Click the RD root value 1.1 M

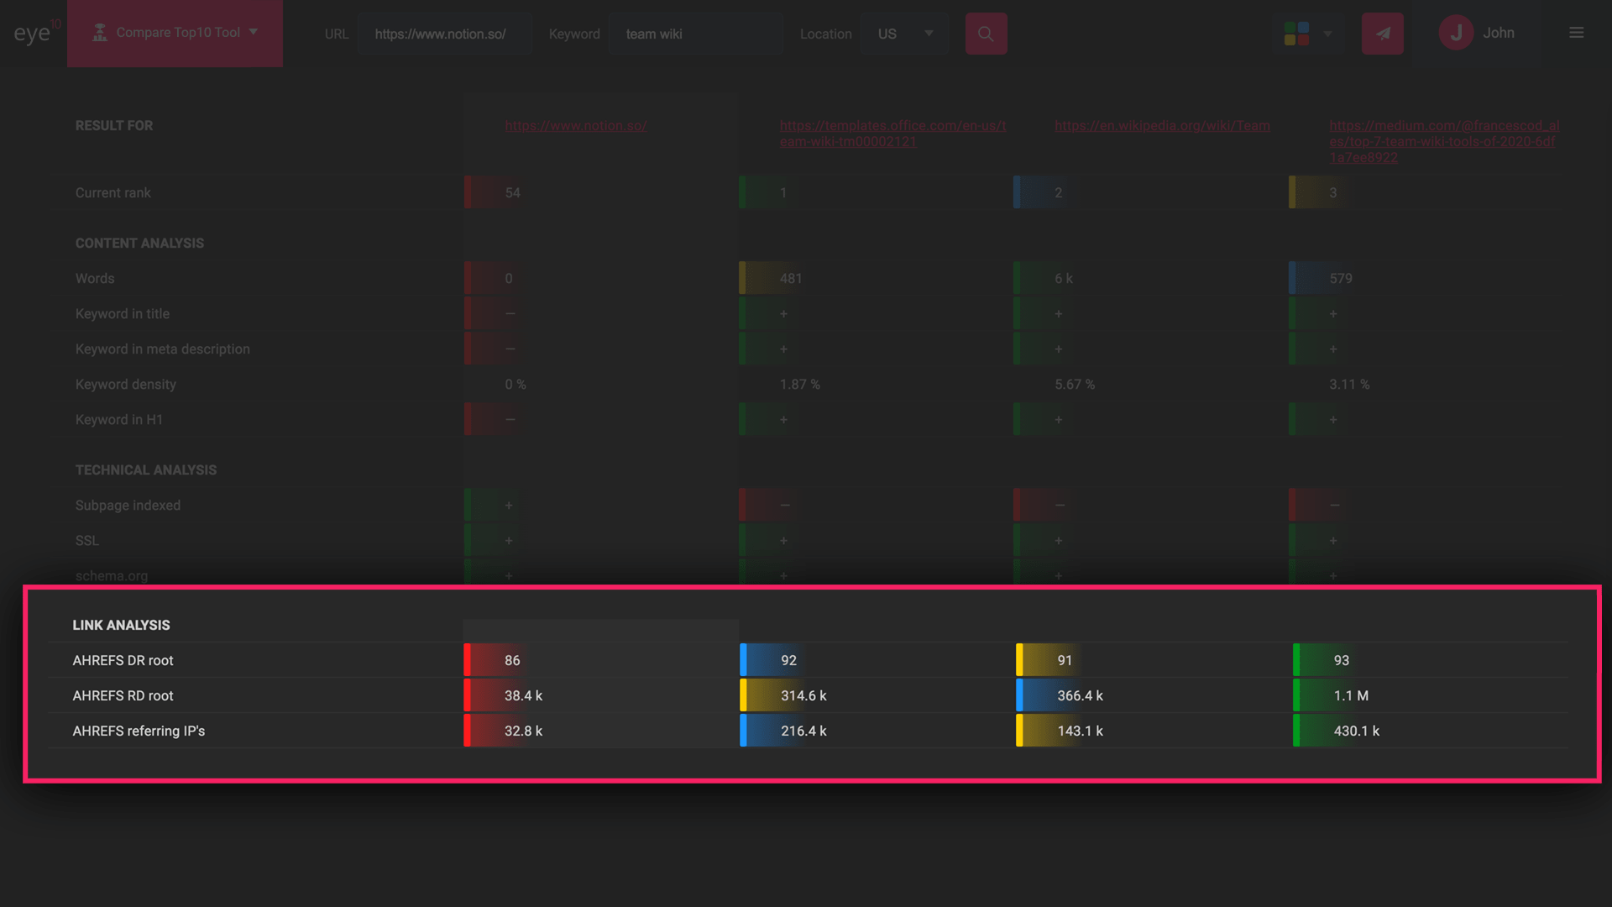(x=1351, y=695)
